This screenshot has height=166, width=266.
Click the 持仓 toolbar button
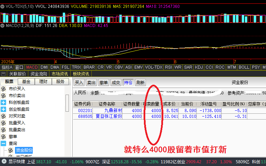[x=128, y=83]
